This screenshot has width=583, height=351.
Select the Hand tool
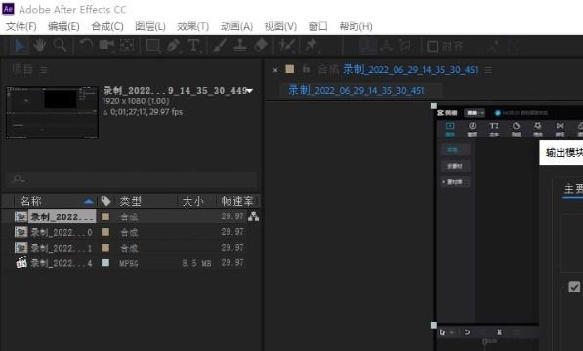[x=39, y=46]
